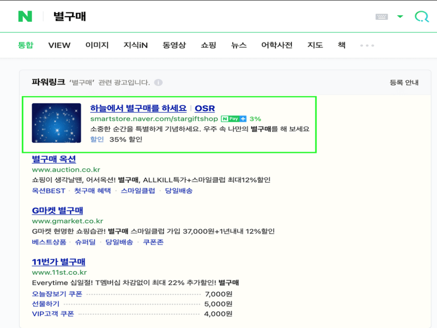This screenshot has width=437, height=328.
Task: Open the 11번가 별구매 title link
Action: [59, 262]
